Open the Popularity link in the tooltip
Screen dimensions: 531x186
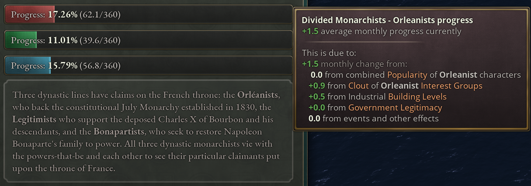407,75
